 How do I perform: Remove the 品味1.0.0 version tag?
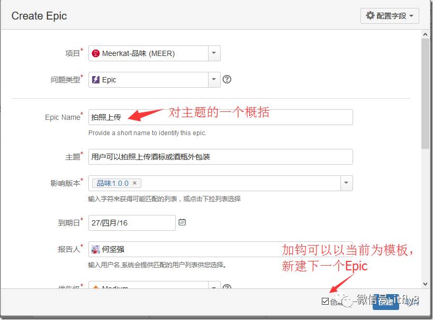tap(135, 183)
